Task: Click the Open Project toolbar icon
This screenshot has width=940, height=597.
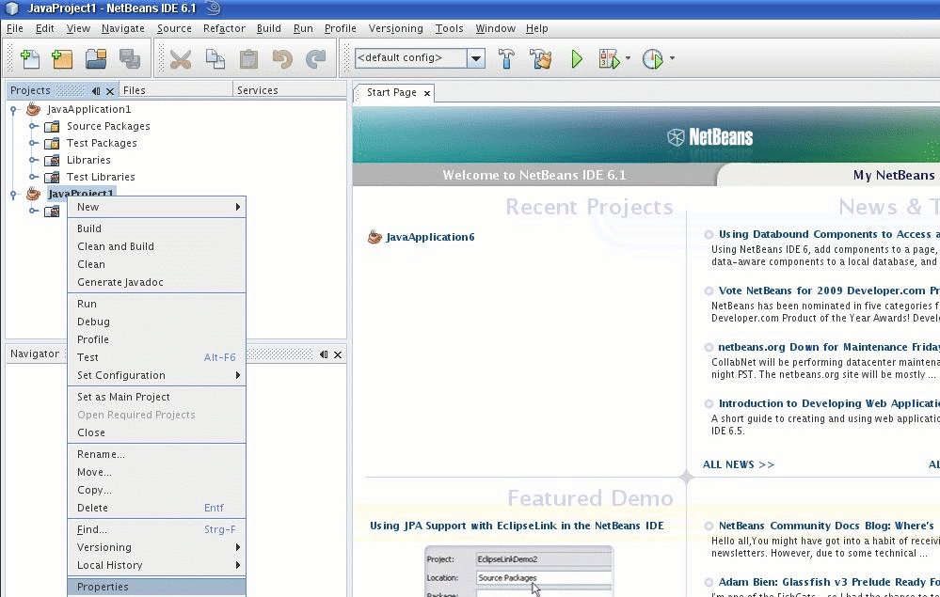Action: tap(96, 58)
